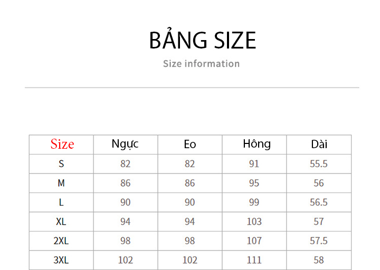Click the red Size header cell
The height and width of the screenshot is (270, 380).
[x=62, y=144]
